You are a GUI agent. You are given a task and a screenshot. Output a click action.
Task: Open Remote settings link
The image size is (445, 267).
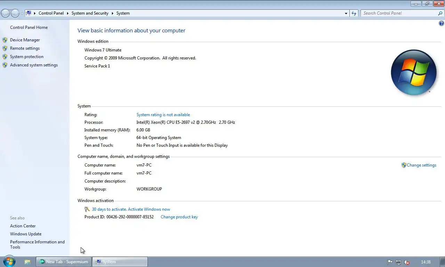(x=25, y=48)
